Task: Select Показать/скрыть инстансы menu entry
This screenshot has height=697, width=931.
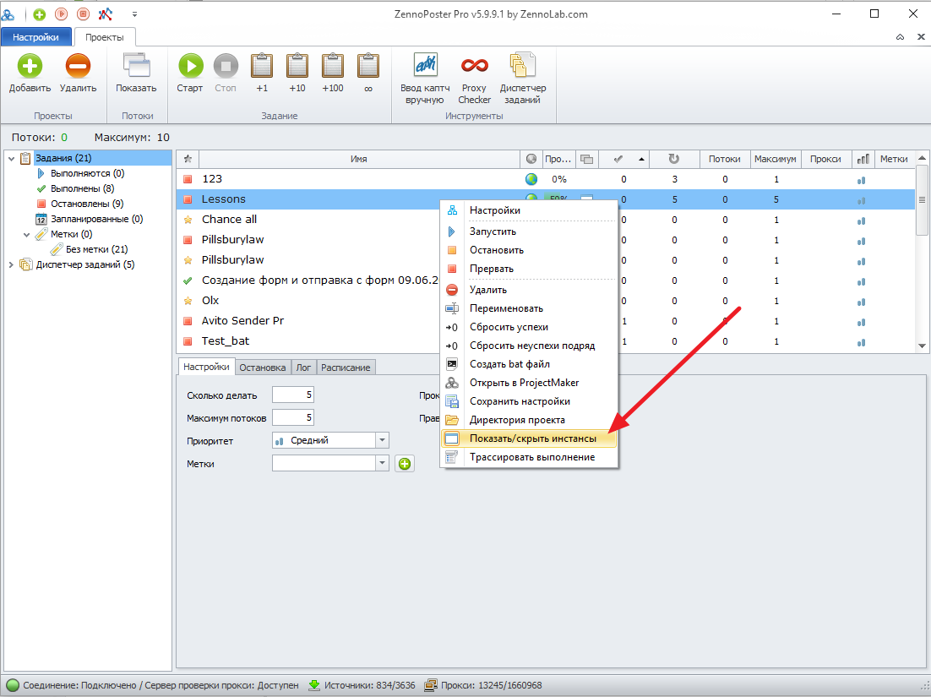Action: (x=532, y=438)
